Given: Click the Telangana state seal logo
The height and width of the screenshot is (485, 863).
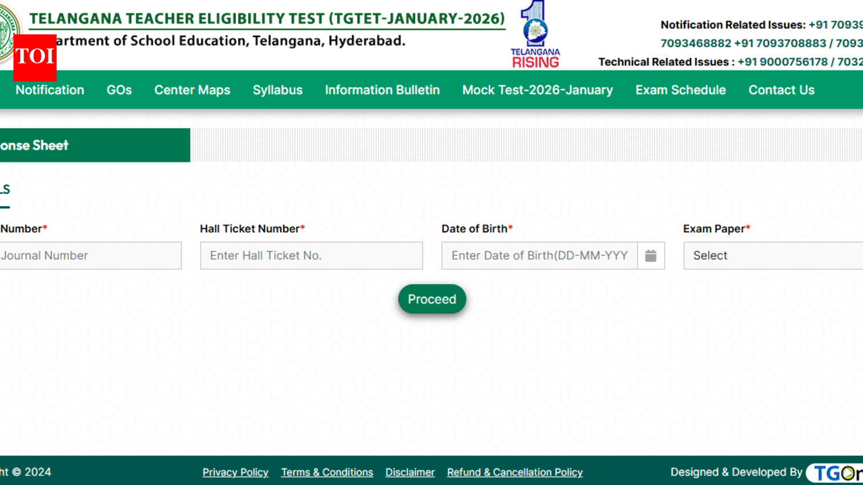Looking at the screenshot, I should [7, 27].
